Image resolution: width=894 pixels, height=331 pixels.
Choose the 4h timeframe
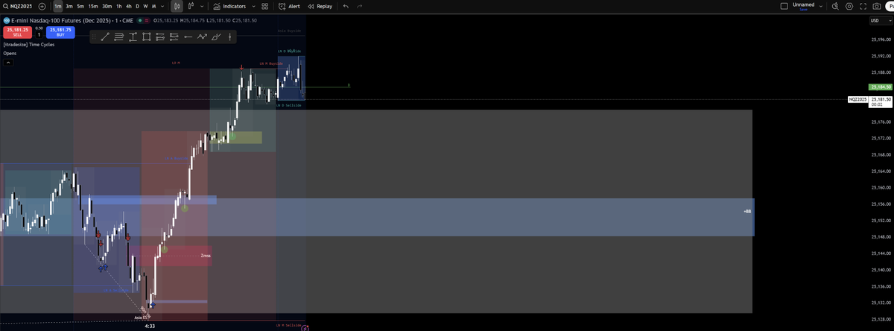(x=128, y=6)
